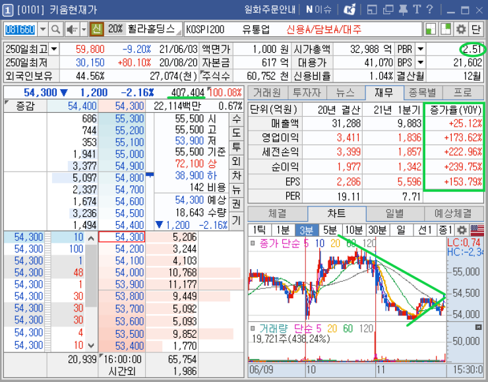The image size is (488, 382).
Task: Click the 뉴 side button
Action: pyautogui.click(x=237, y=190)
